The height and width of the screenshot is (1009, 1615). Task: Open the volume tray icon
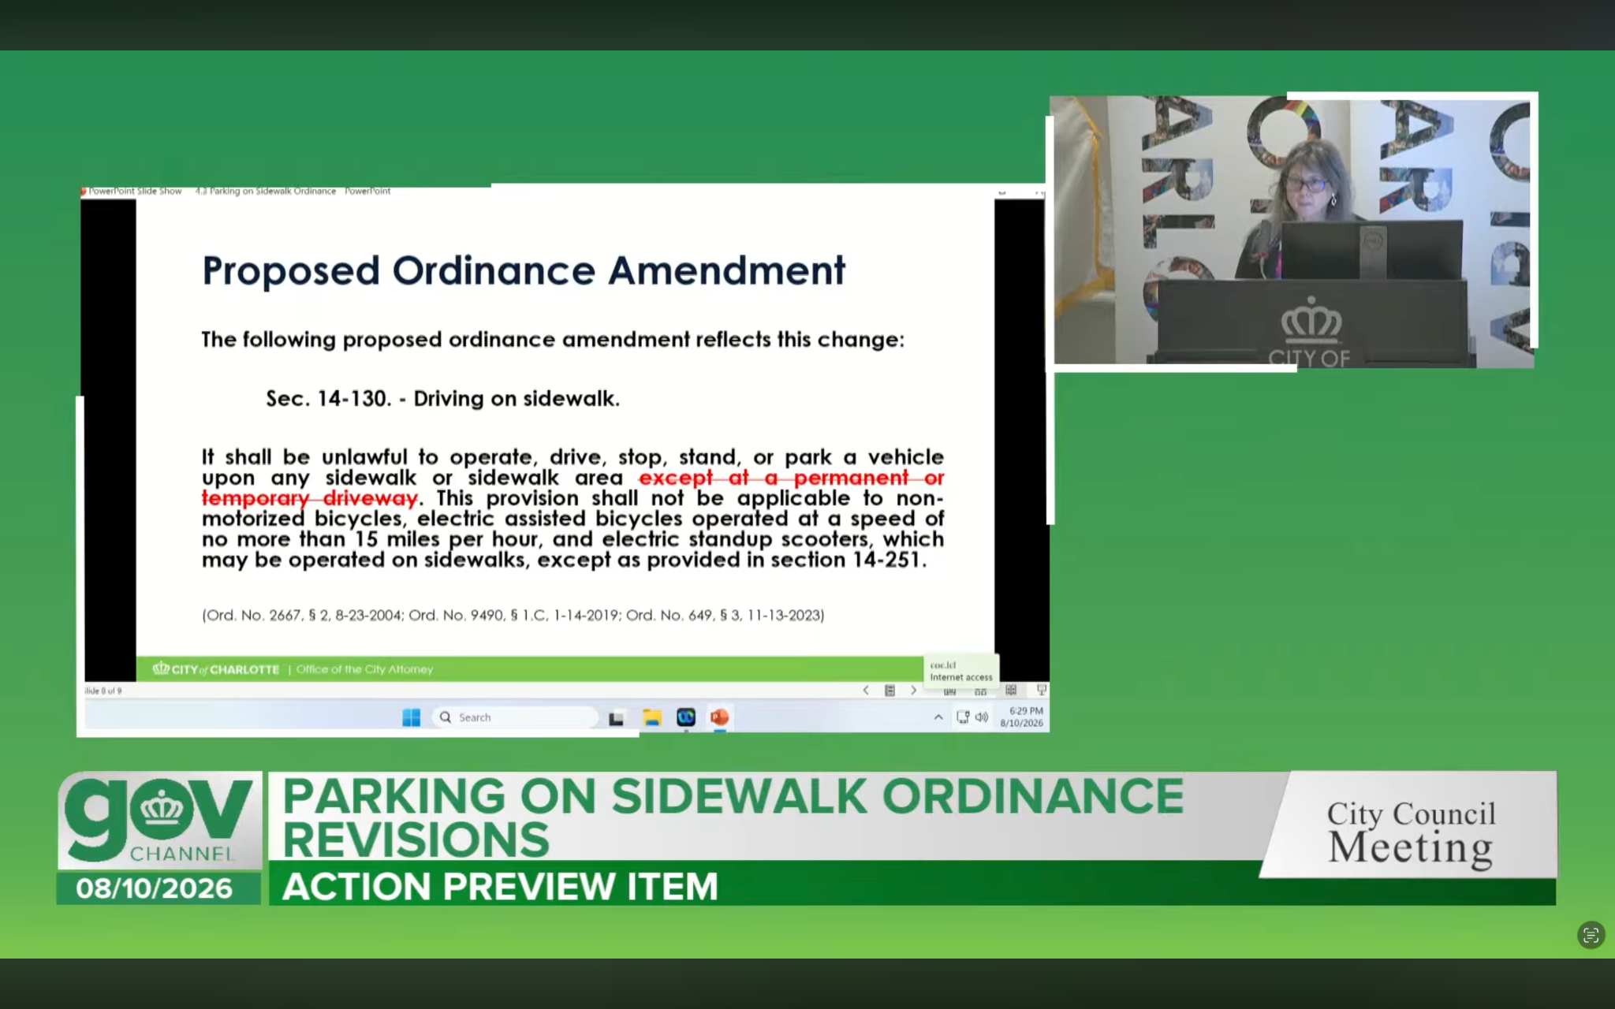pos(982,717)
